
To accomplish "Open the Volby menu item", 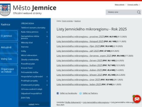I will pyautogui.click(x=24, y=51).
